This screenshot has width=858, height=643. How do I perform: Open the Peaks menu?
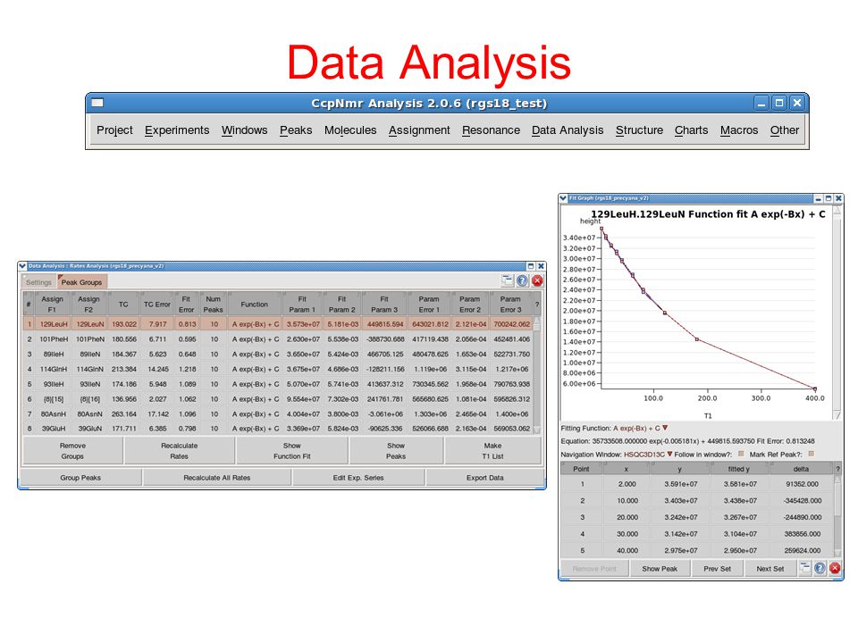(296, 130)
